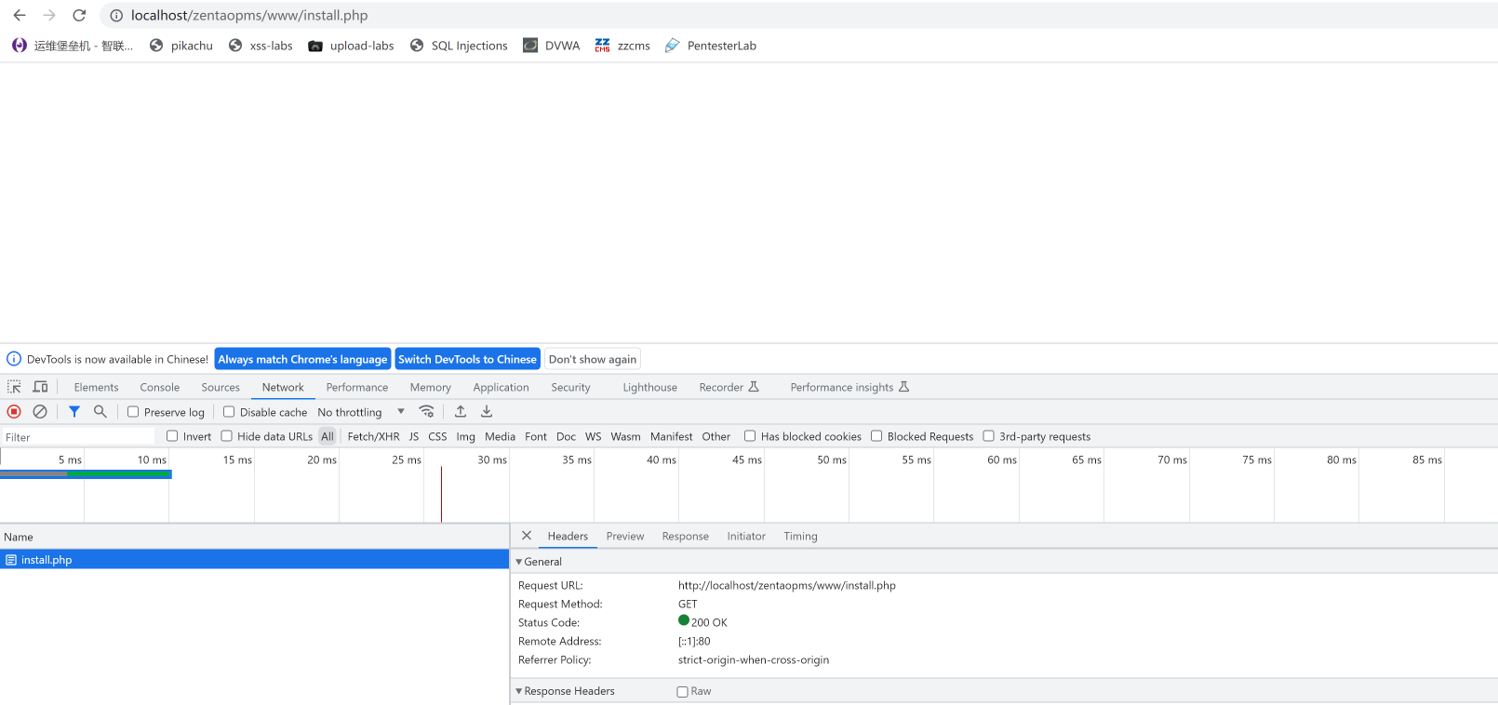Open network conditions wifi icon
This screenshot has height=705, width=1498.
[x=427, y=412]
